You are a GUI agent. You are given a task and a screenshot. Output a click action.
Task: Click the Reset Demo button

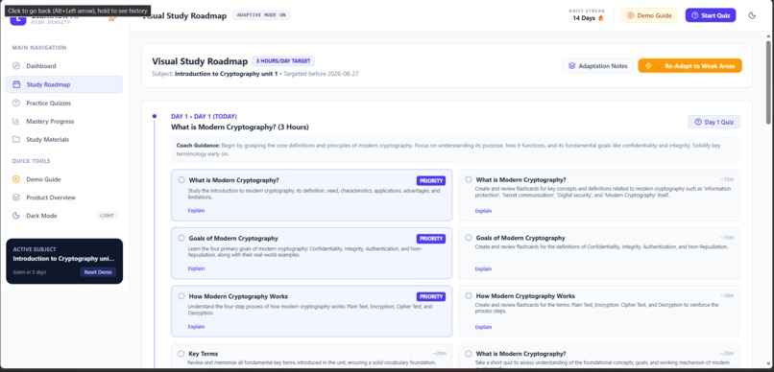[98, 272]
